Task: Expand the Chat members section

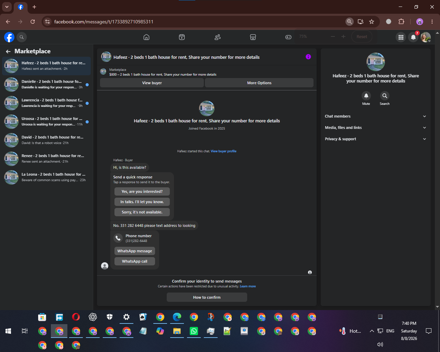Action: click(x=376, y=116)
